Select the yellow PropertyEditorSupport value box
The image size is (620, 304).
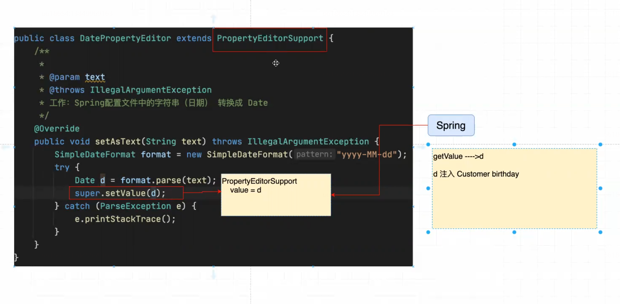[276, 195]
